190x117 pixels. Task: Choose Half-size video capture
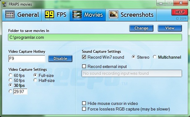point(35,80)
